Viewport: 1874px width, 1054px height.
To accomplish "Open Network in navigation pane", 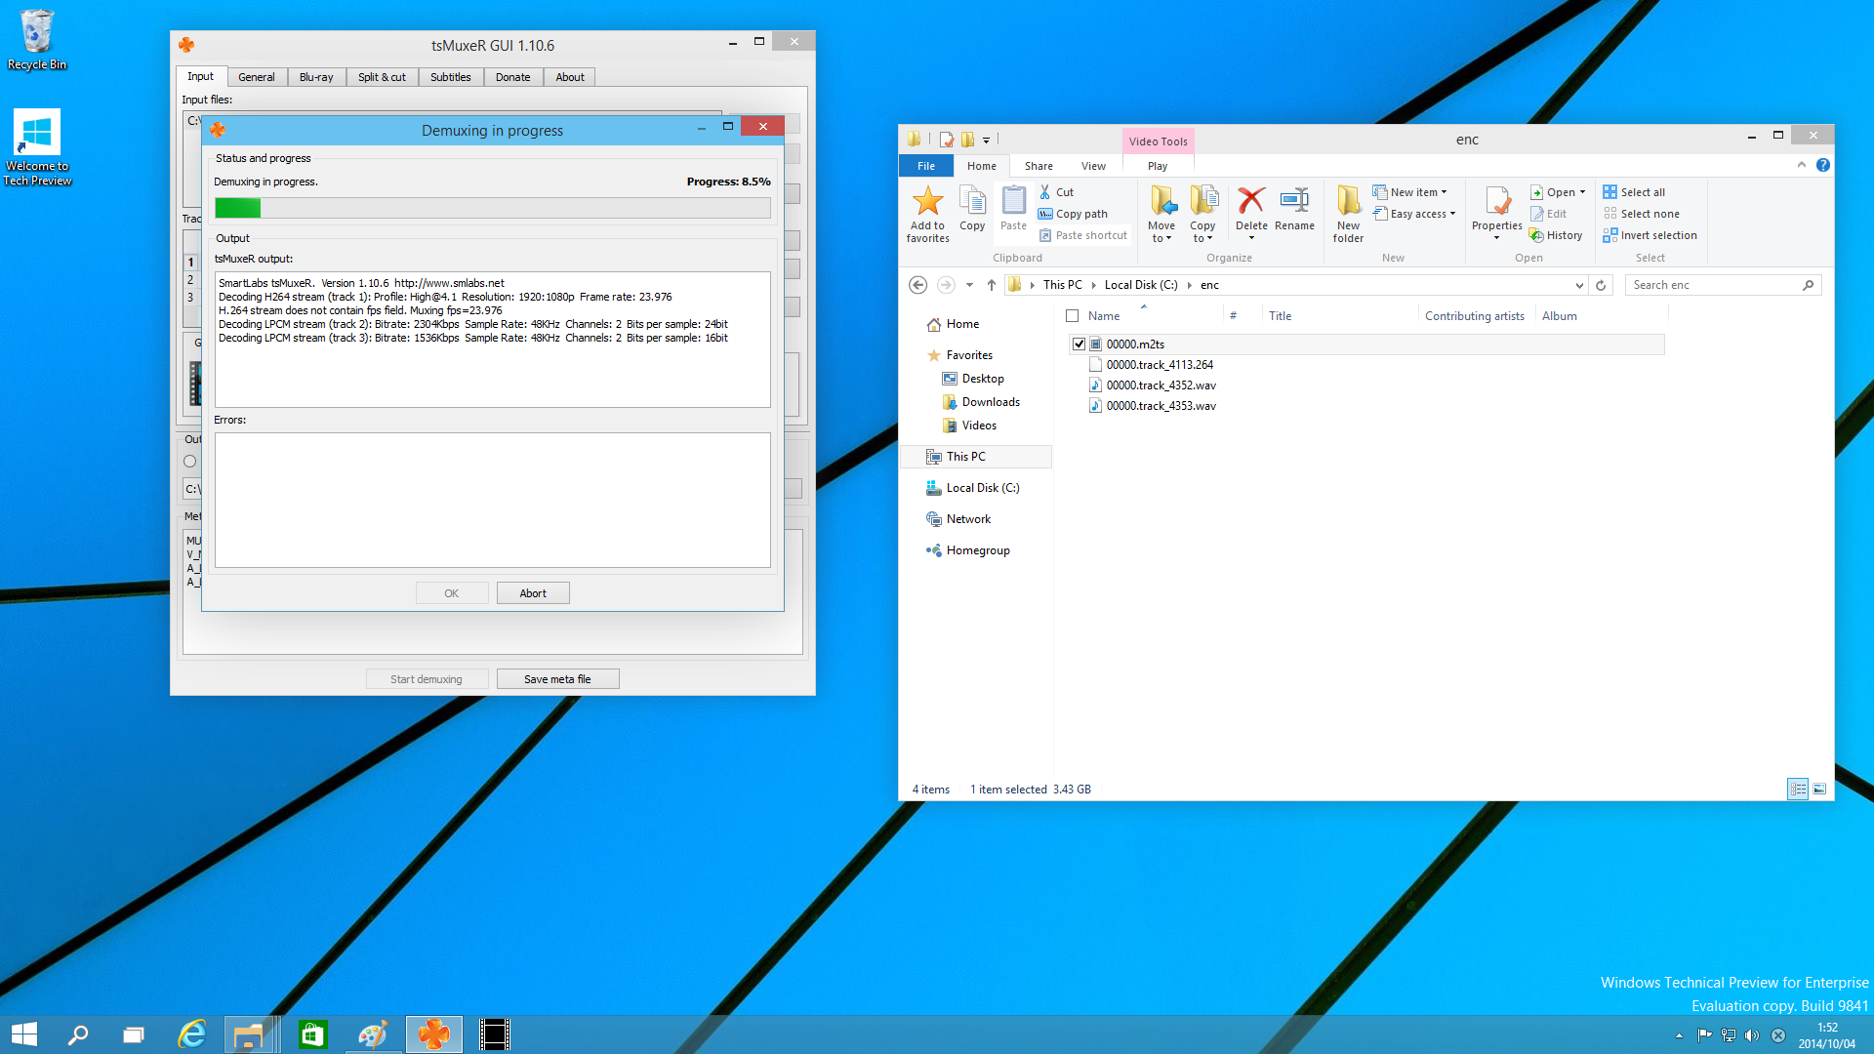I will click(968, 519).
